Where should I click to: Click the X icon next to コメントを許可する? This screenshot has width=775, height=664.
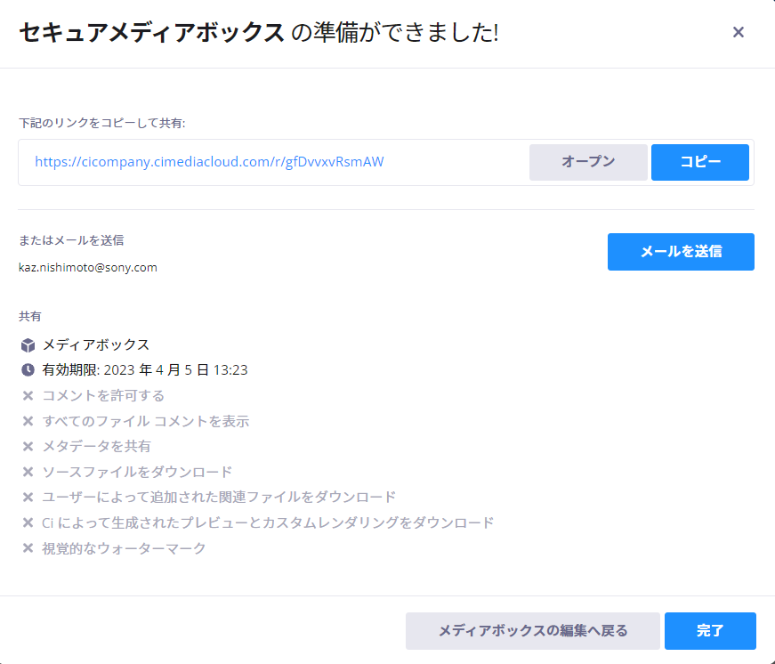pyautogui.click(x=28, y=395)
